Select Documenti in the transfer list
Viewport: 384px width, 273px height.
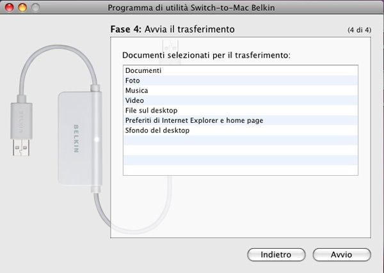tap(143, 70)
